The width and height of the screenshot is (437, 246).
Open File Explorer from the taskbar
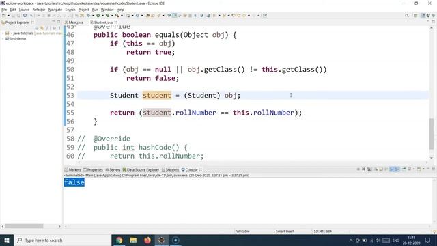click(133, 240)
